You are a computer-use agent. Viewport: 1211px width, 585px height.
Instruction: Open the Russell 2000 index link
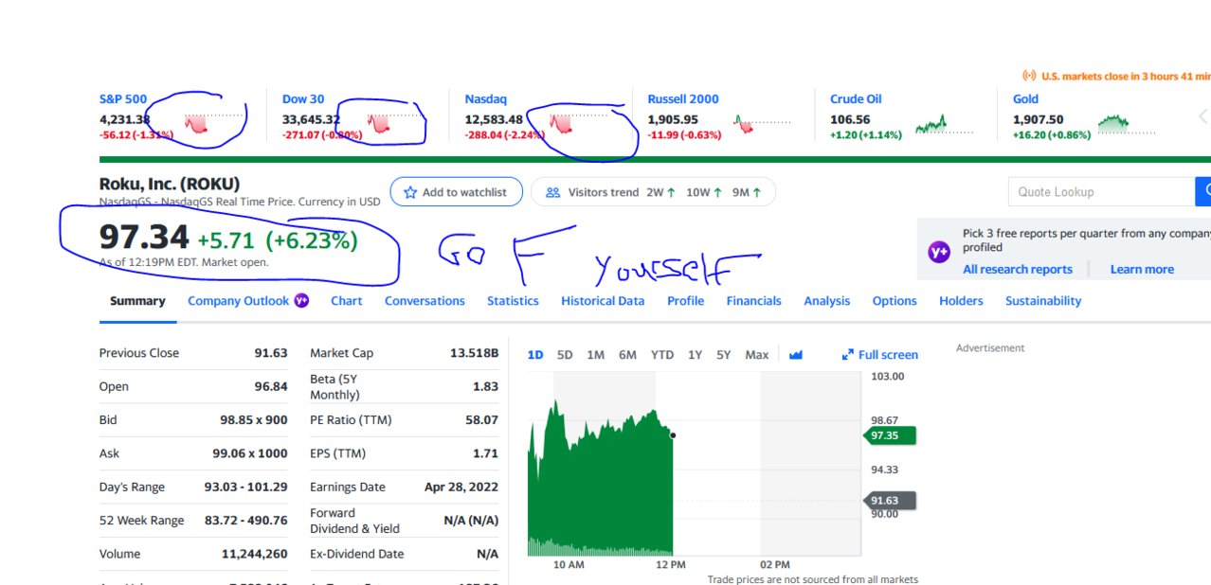click(683, 98)
